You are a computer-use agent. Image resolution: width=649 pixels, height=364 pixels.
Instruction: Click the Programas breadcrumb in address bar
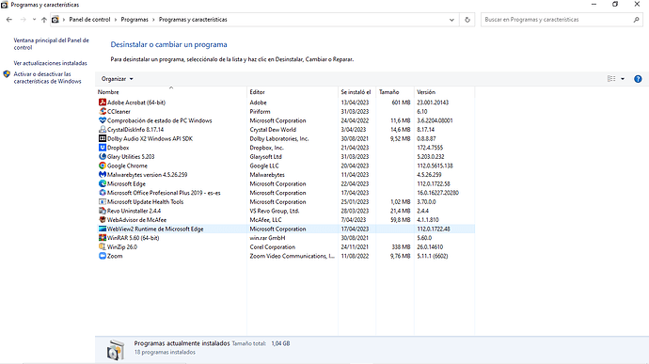click(x=135, y=20)
